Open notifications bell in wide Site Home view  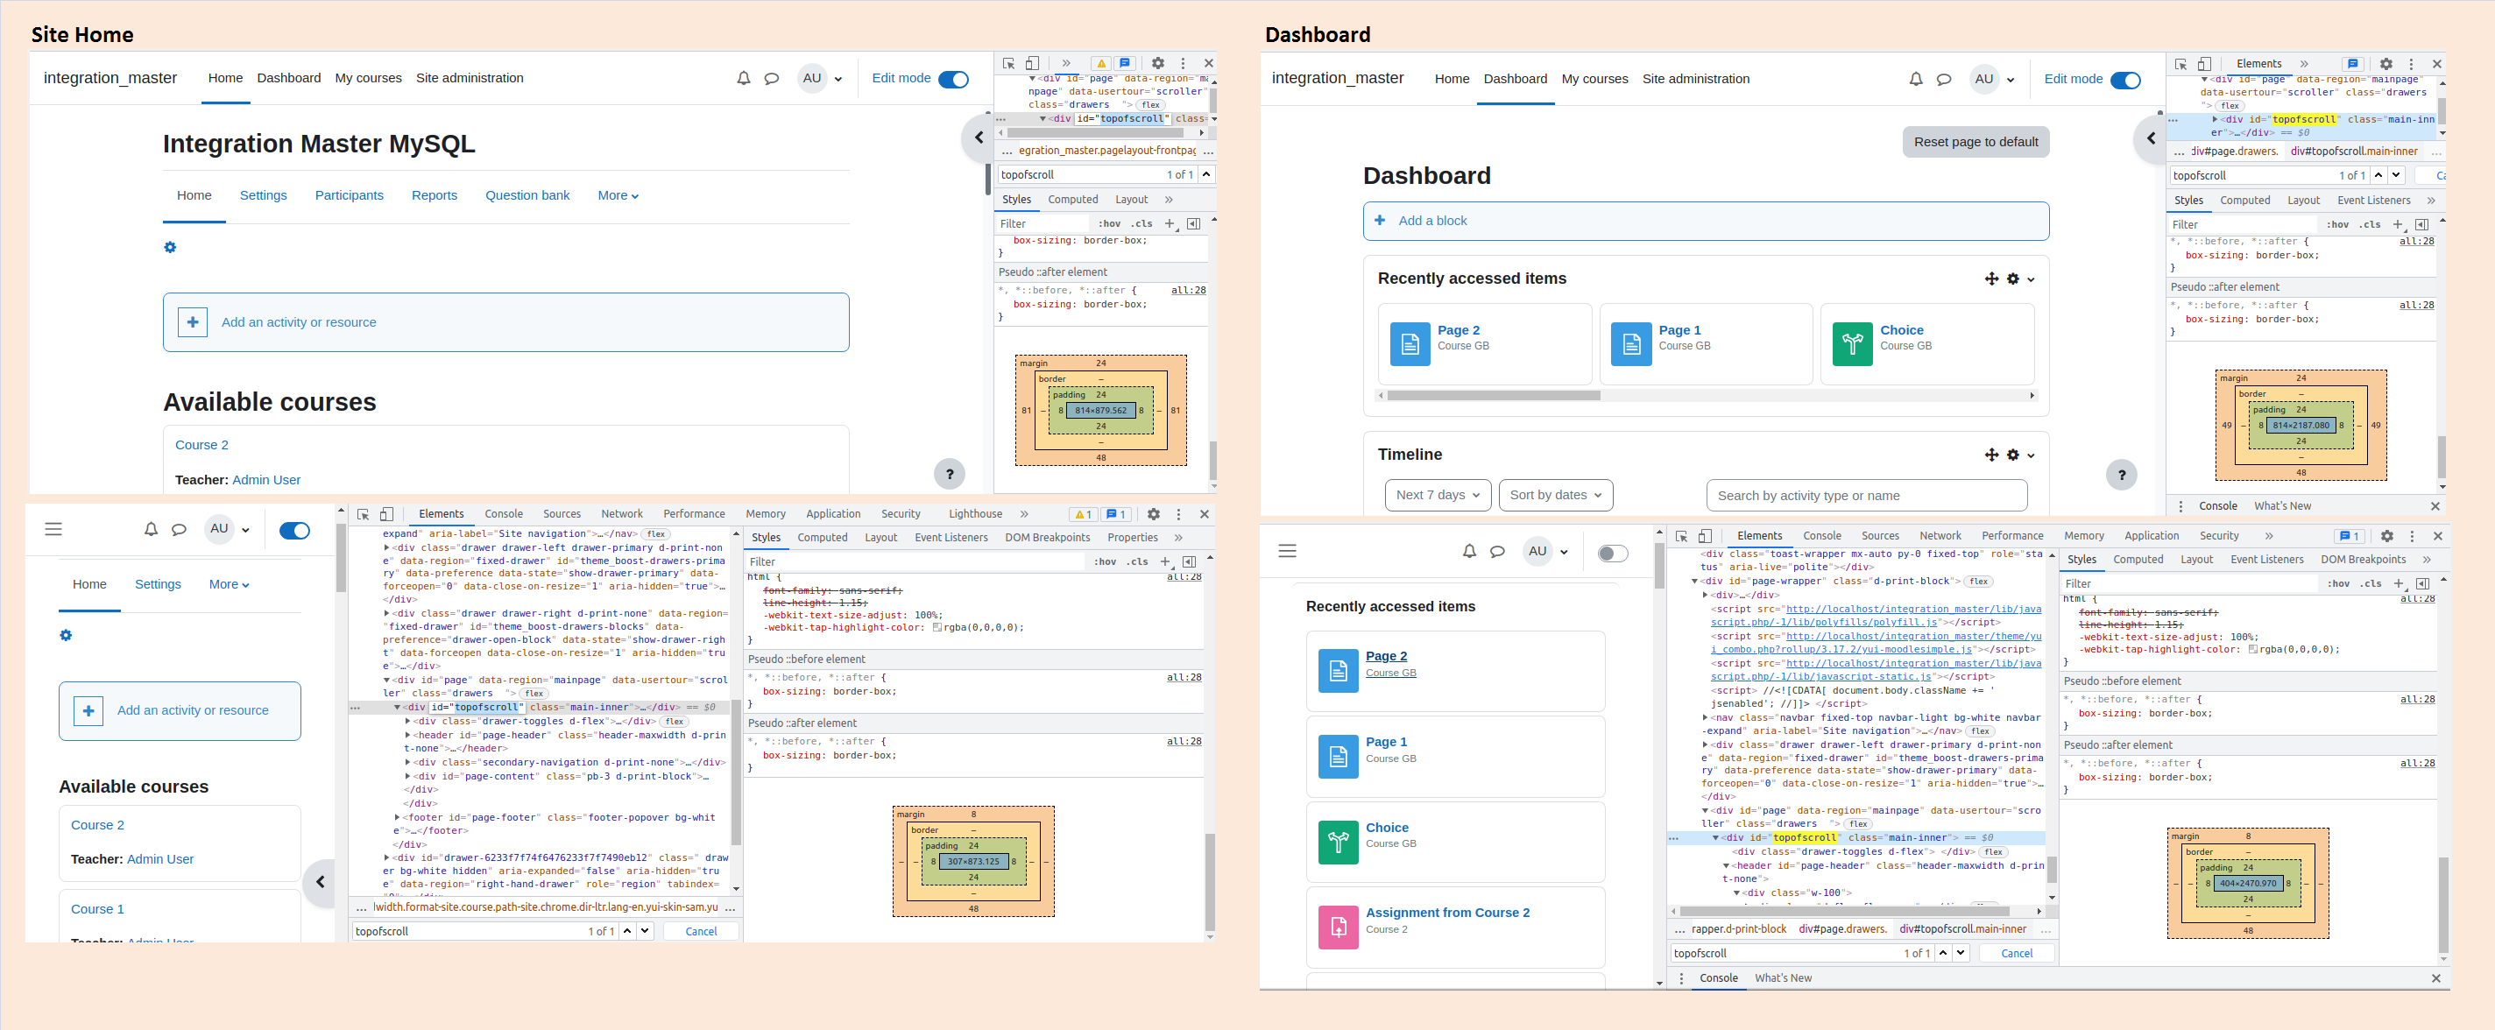coord(743,79)
